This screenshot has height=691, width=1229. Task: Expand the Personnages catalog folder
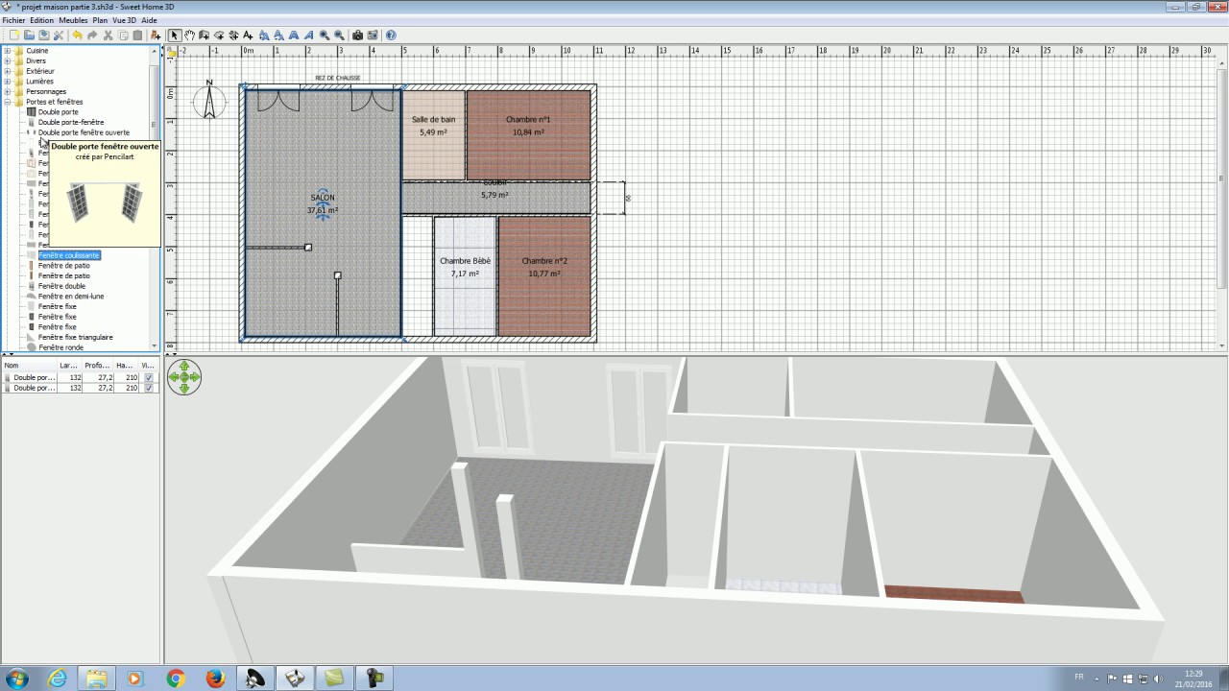coord(8,91)
